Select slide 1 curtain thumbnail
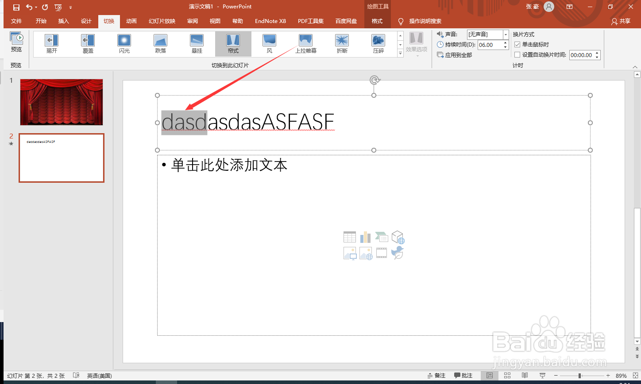 [x=62, y=102]
